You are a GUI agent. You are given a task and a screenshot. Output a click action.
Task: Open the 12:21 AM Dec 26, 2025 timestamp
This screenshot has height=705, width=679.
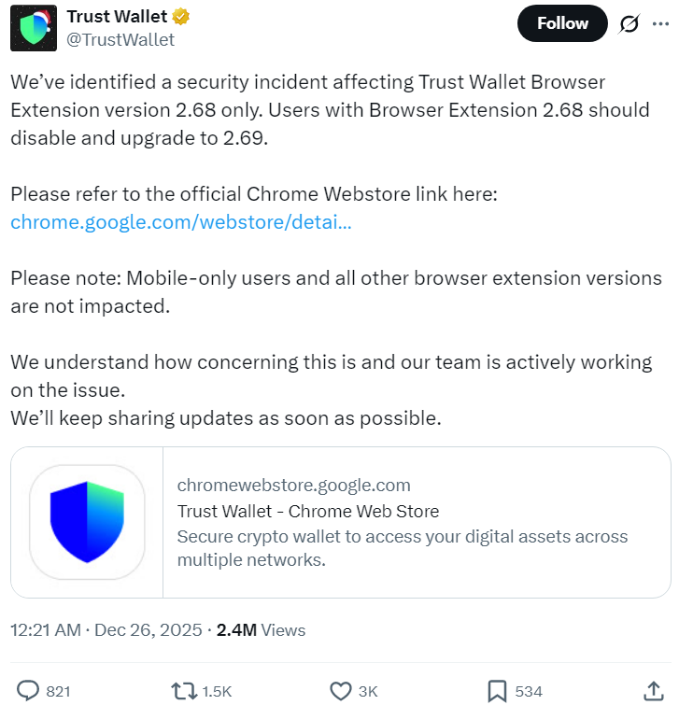(x=106, y=630)
